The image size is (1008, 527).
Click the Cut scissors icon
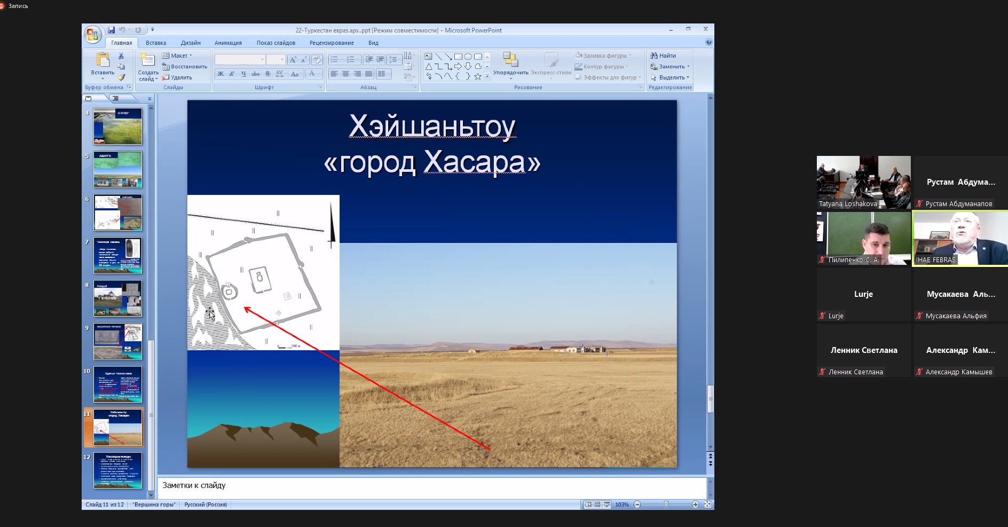pyautogui.click(x=121, y=56)
